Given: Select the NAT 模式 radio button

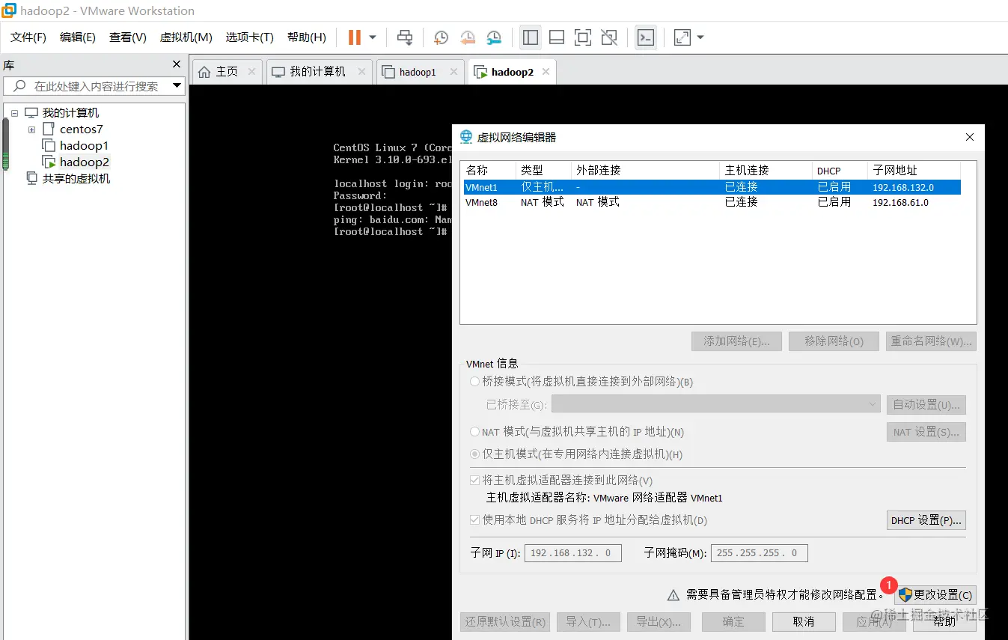Looking at the screenshot, I should 474,432.
